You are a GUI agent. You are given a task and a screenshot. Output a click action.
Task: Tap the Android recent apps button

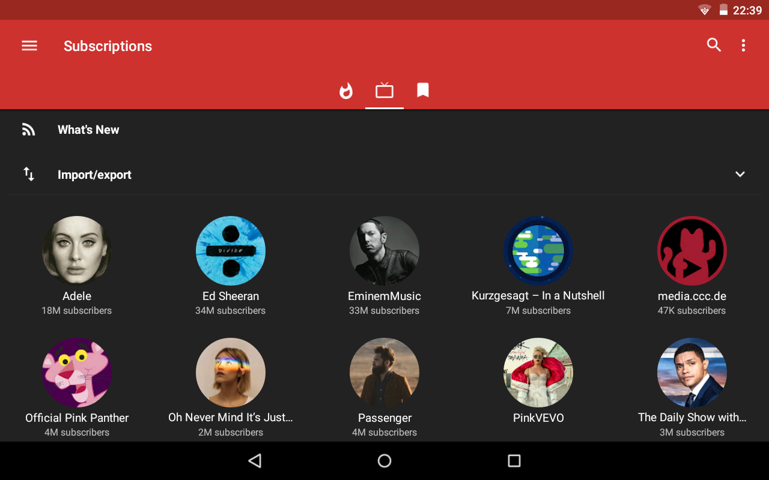click(x=514, y=461)
